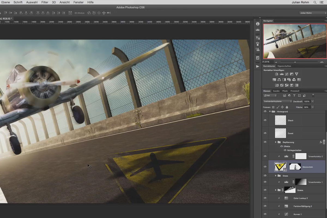The height and width of the screenshot is (218, 327).
Task: Switch to the Eigenschaften tab
Action: (284, 66)
